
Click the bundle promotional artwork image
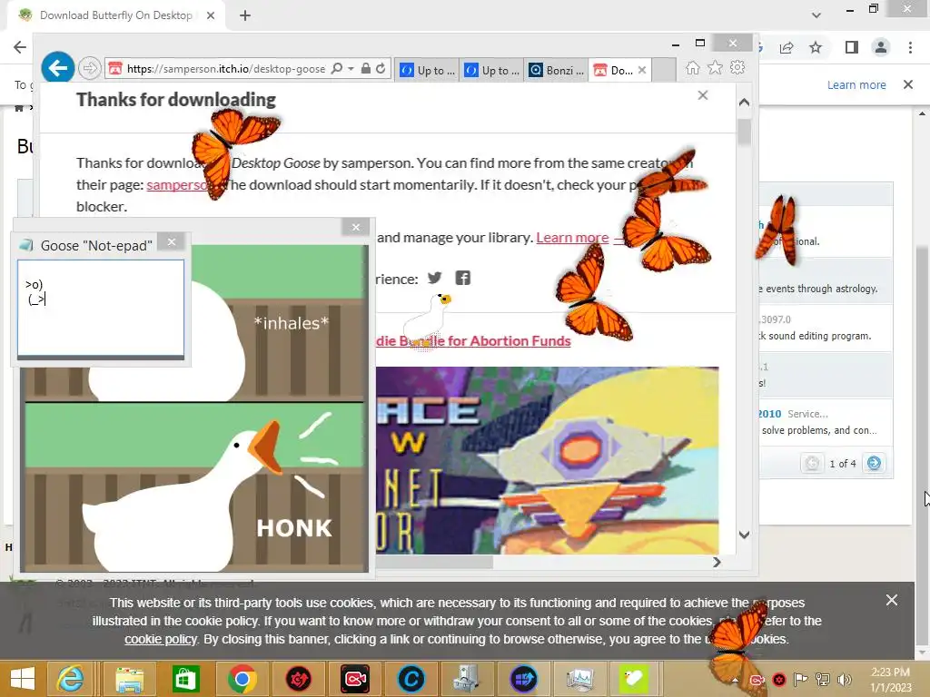[x=547, y=460]
